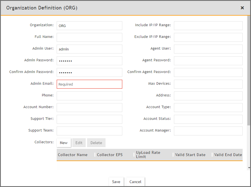Sort by Collector Name column header
The height and width of the screenshot is (187, 251).
[73, 155]
